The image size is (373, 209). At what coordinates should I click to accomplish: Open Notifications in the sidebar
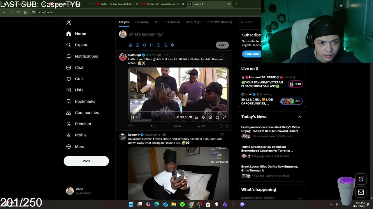(x=82, y=56)
